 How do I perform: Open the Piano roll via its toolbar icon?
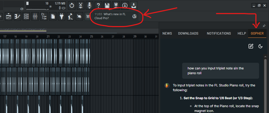(17, 16)
